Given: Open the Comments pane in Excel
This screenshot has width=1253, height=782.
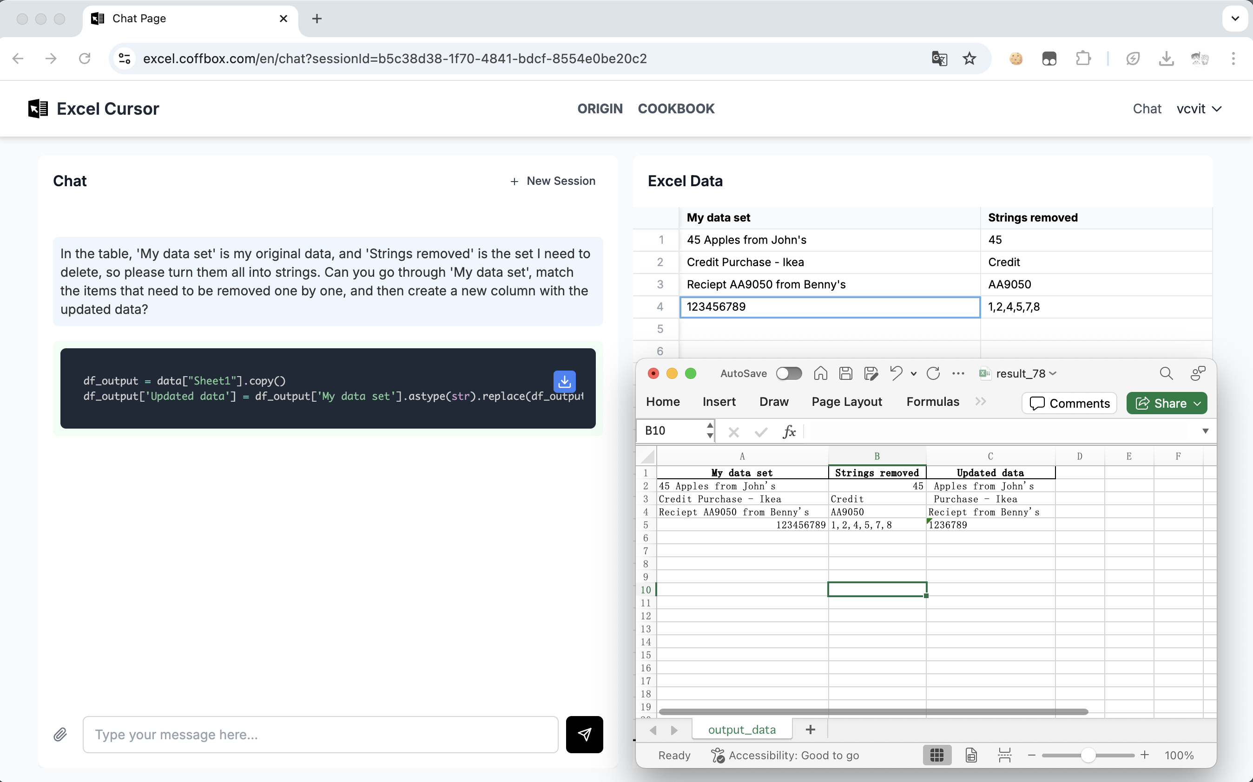Looking at the screenshot, I should tap(1069, 404).
